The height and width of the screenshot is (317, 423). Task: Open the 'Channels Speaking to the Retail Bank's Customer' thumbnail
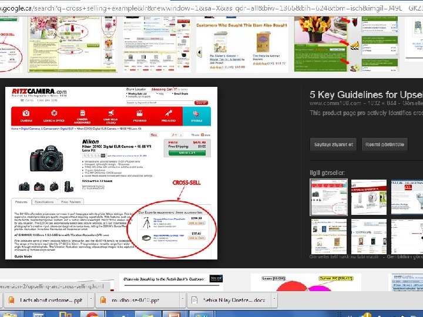172,282
